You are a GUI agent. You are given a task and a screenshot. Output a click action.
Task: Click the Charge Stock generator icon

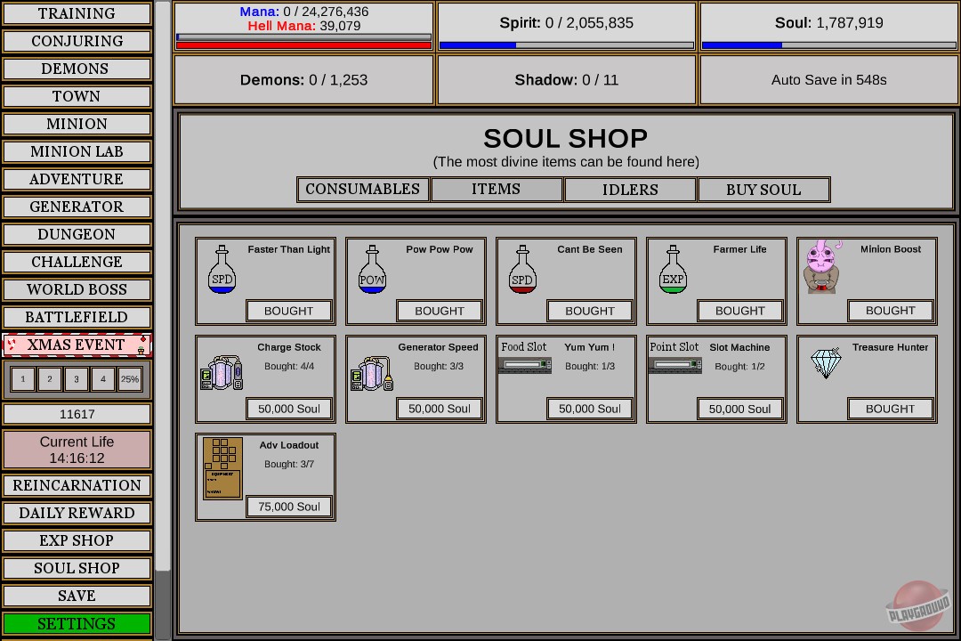[x=222, y=373]
